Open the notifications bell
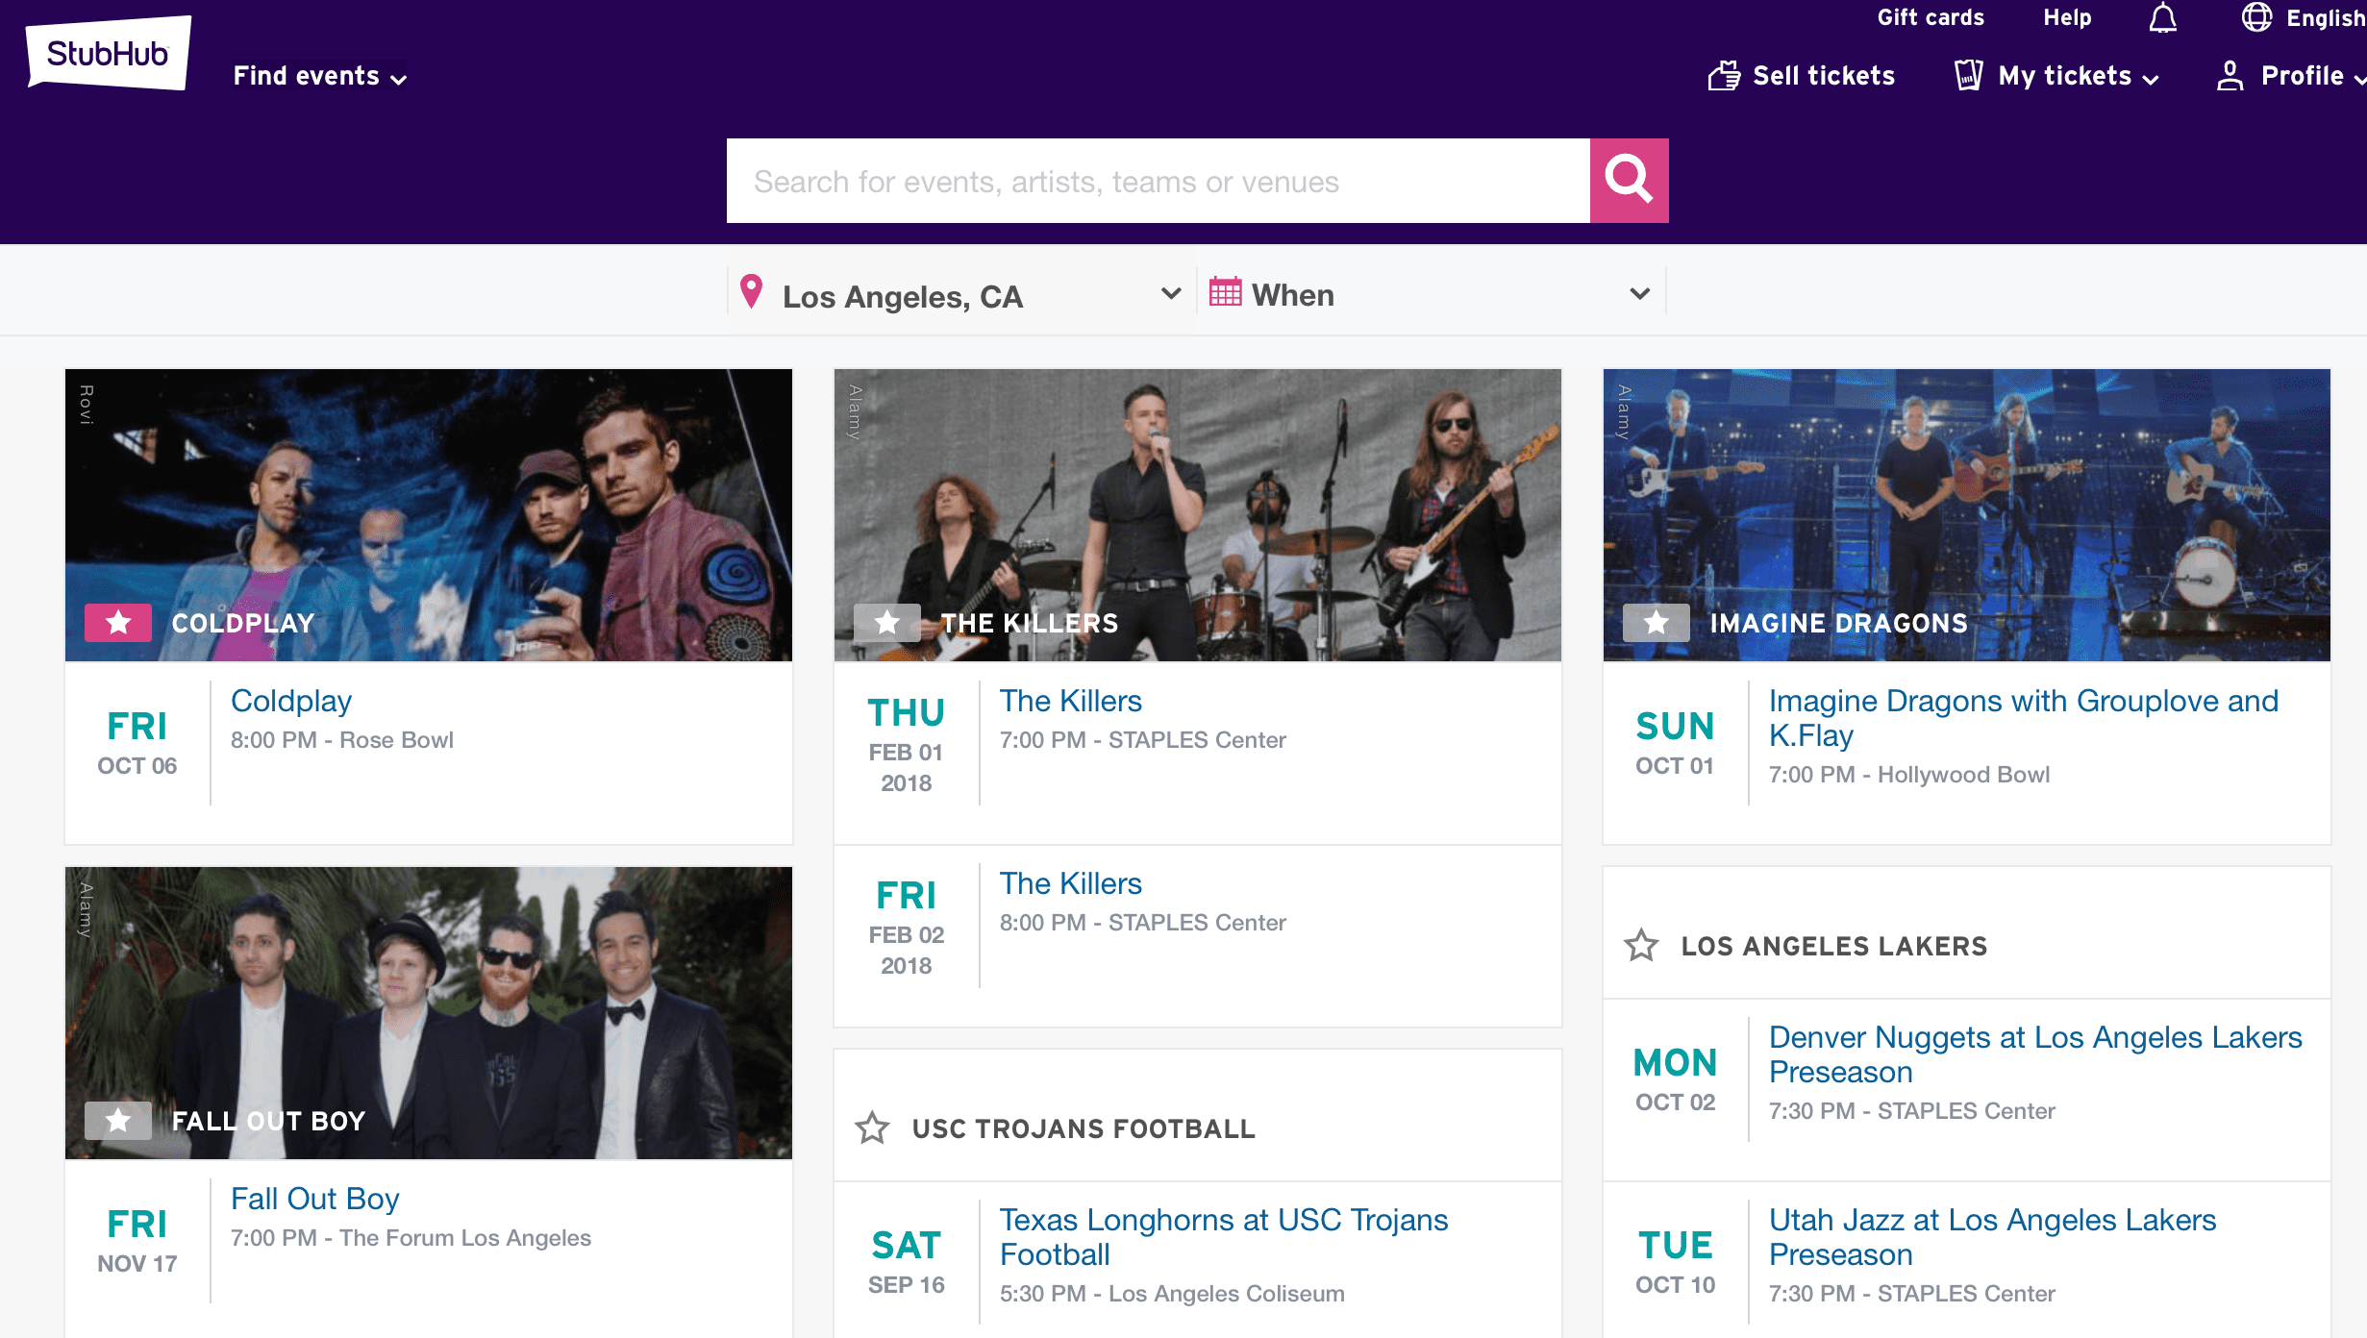This screenshot has width=2367, height=1338. click(x=2162, y=18)
